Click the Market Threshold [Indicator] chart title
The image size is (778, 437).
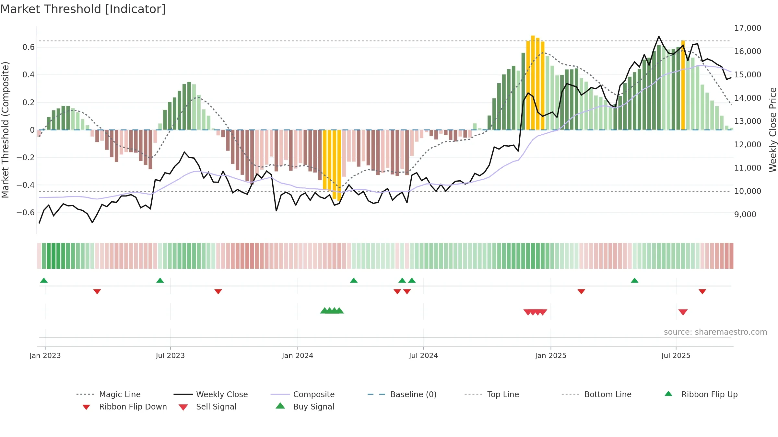point(83,9)
